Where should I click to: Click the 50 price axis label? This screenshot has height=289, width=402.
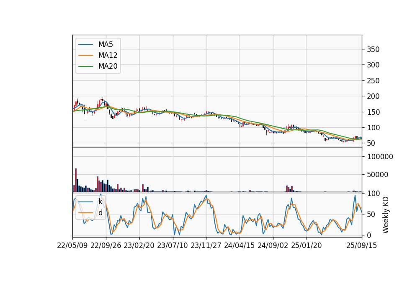point(371,143)
